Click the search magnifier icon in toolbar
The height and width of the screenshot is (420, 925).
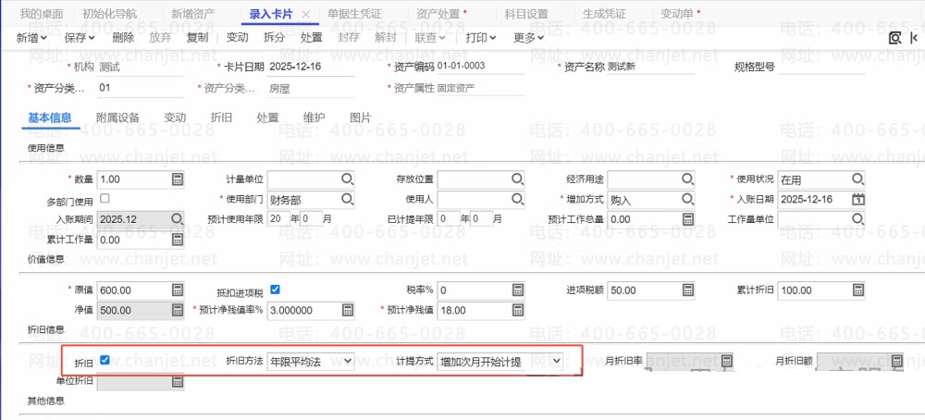895,38
